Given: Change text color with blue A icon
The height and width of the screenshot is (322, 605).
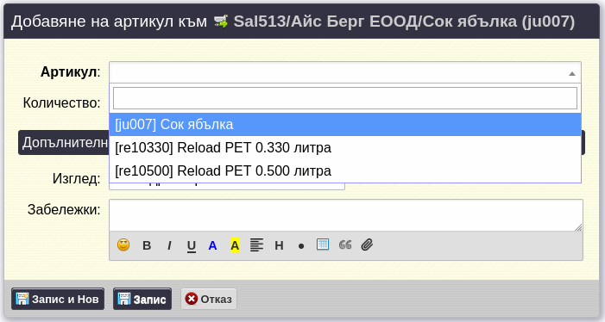Looking at the screenshot, I should (212, 245).
